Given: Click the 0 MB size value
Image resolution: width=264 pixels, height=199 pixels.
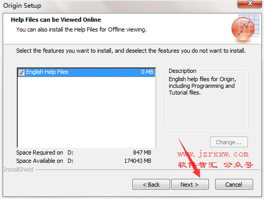Looking at the screenshot, I should 147,72.
